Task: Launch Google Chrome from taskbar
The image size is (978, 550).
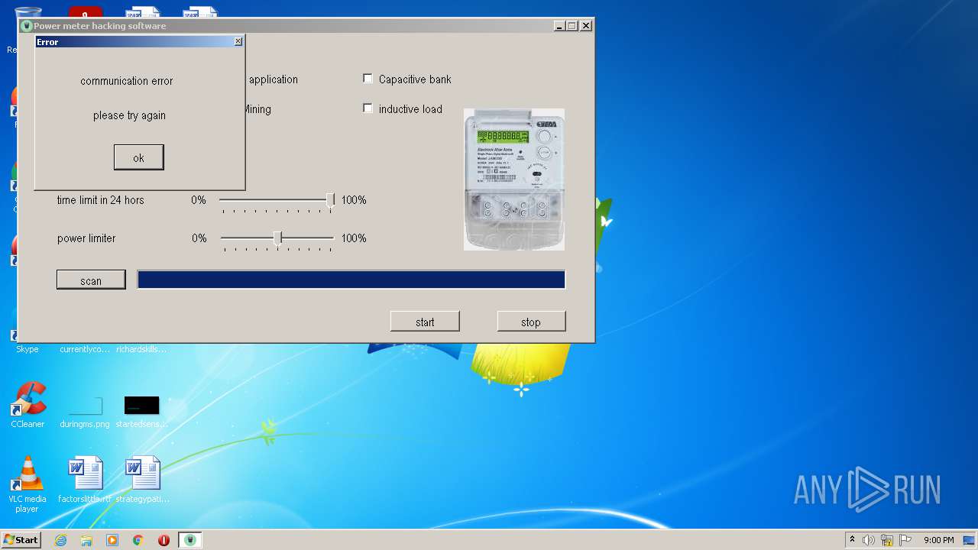Action: coord(138,540)
